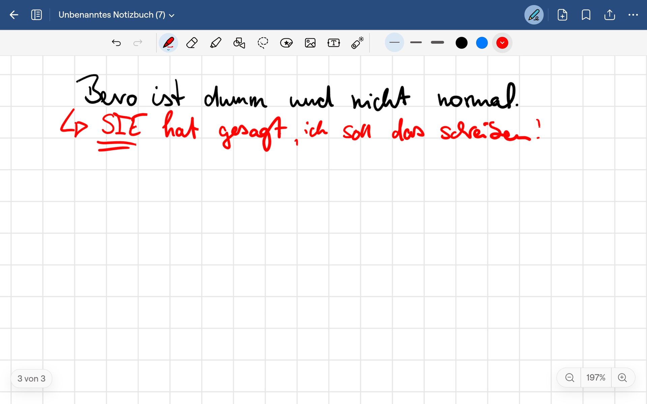Insert an image with Image tool
The height and width of the screenshot is (404, 647).
310,43
